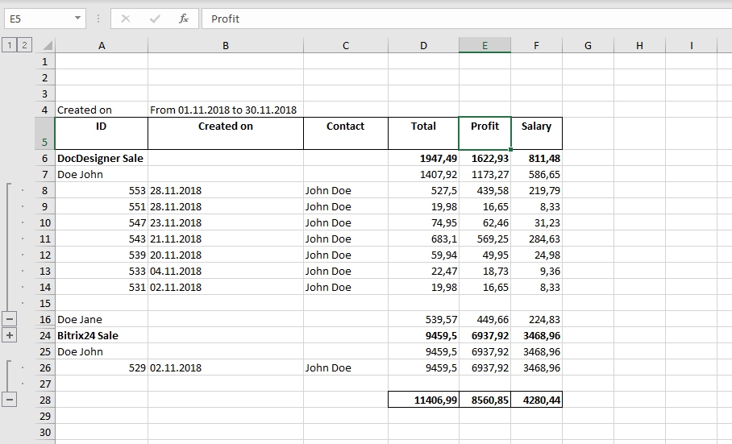This screenshot has width=732, height=444.
Task: Expand the group at row 24
Action: click(x=10, y=335)
